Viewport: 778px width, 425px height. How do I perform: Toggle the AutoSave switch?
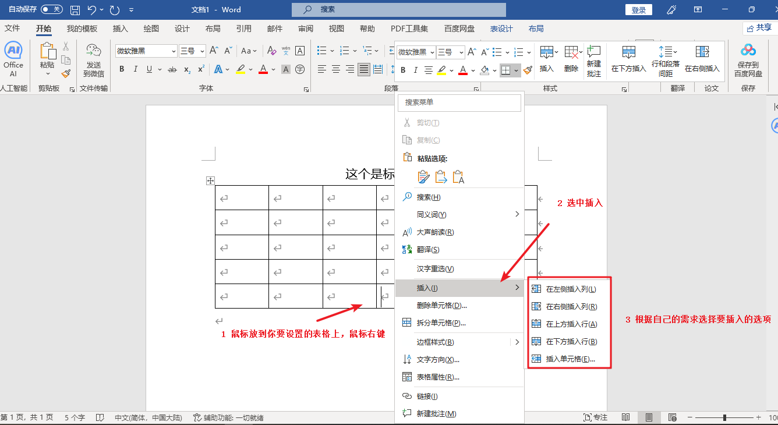(x=52, y=9)
